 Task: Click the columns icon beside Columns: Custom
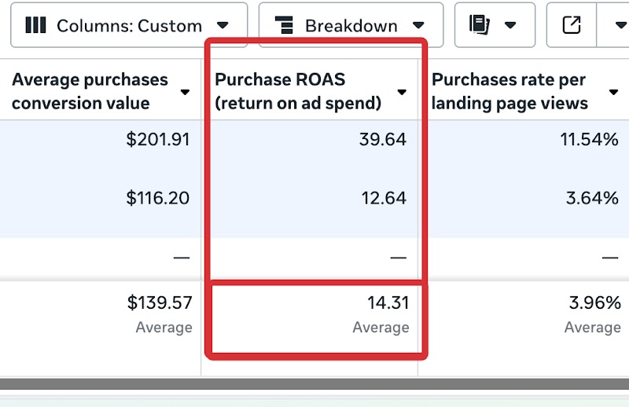click(35, 25)
